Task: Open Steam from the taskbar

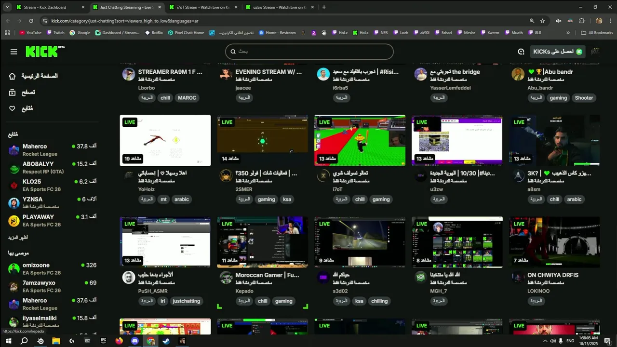Action: [x=166, y=341]
